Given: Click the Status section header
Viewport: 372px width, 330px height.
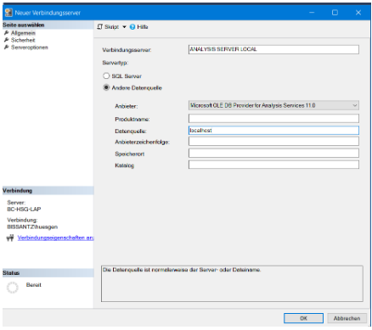Looking at the screenshot, I should [x=48, y=273].
